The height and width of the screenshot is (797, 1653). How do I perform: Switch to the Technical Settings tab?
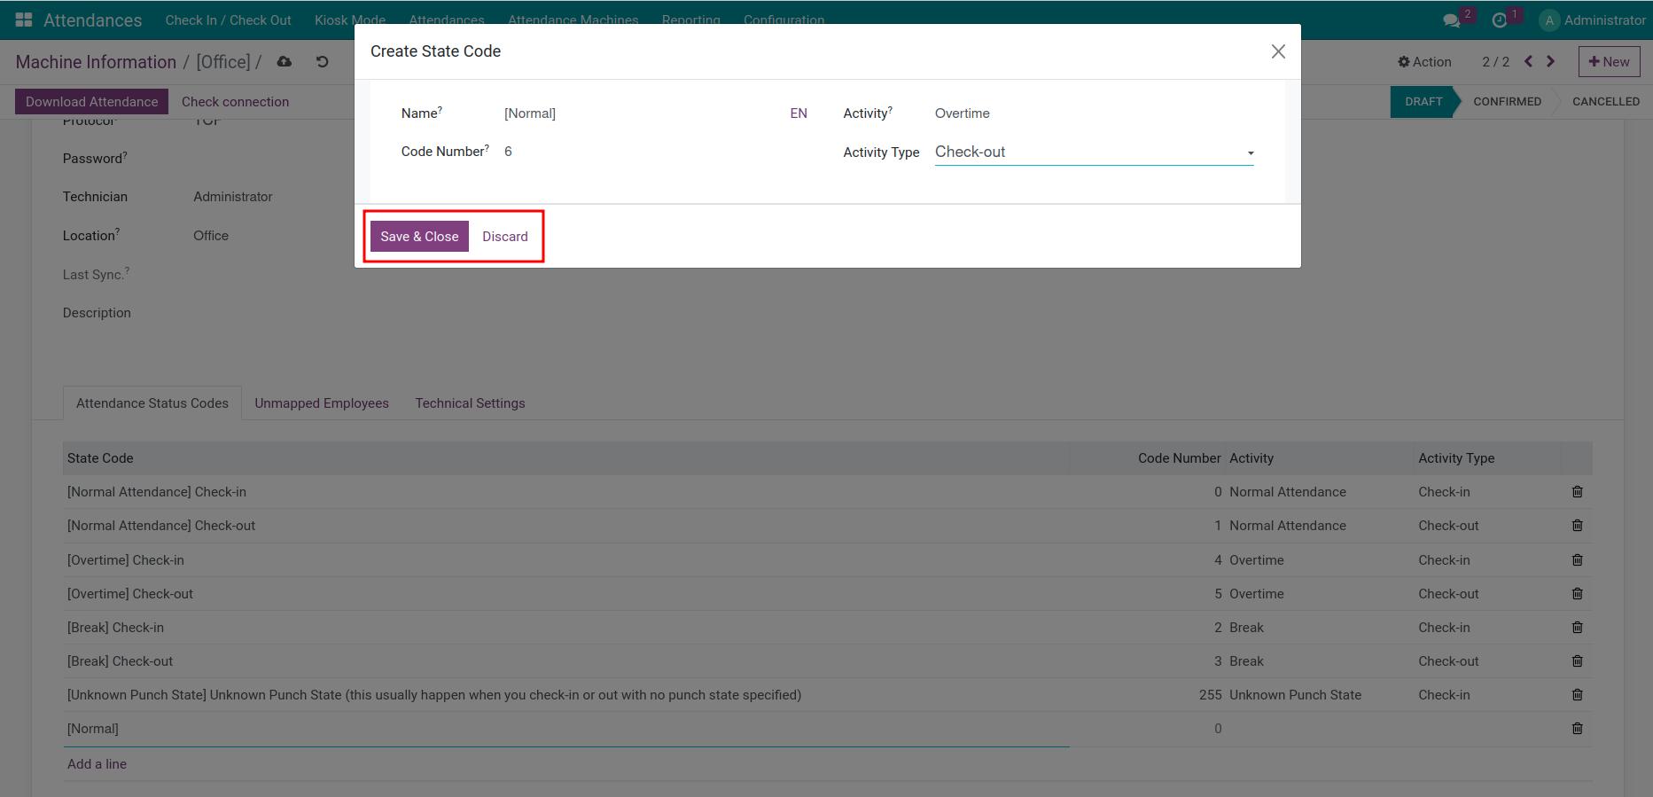click(x=470, y=403)
